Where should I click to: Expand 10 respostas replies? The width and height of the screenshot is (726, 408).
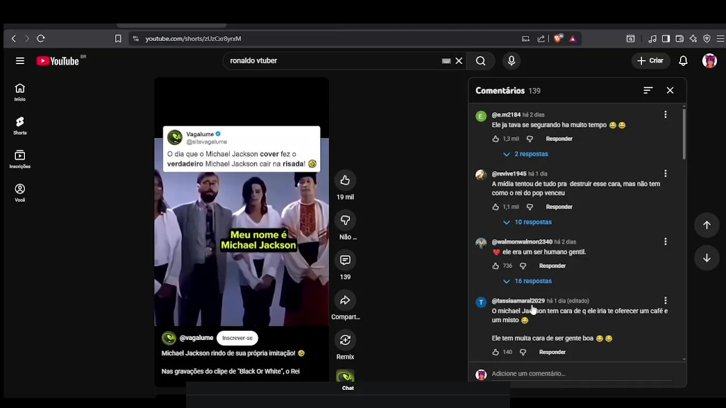[527, 222]
